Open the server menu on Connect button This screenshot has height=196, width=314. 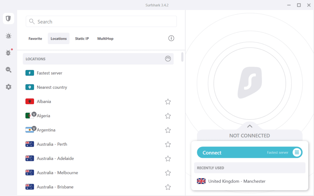tap(297, 152)
